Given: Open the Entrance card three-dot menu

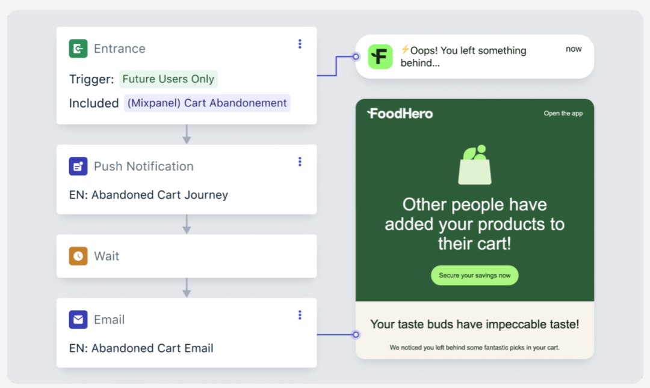Looking at the screenshot, I should coord(300,44).
